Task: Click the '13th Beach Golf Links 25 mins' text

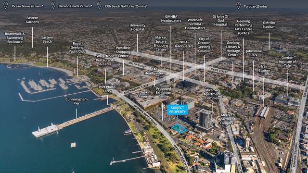Action: tap(126, 6)
